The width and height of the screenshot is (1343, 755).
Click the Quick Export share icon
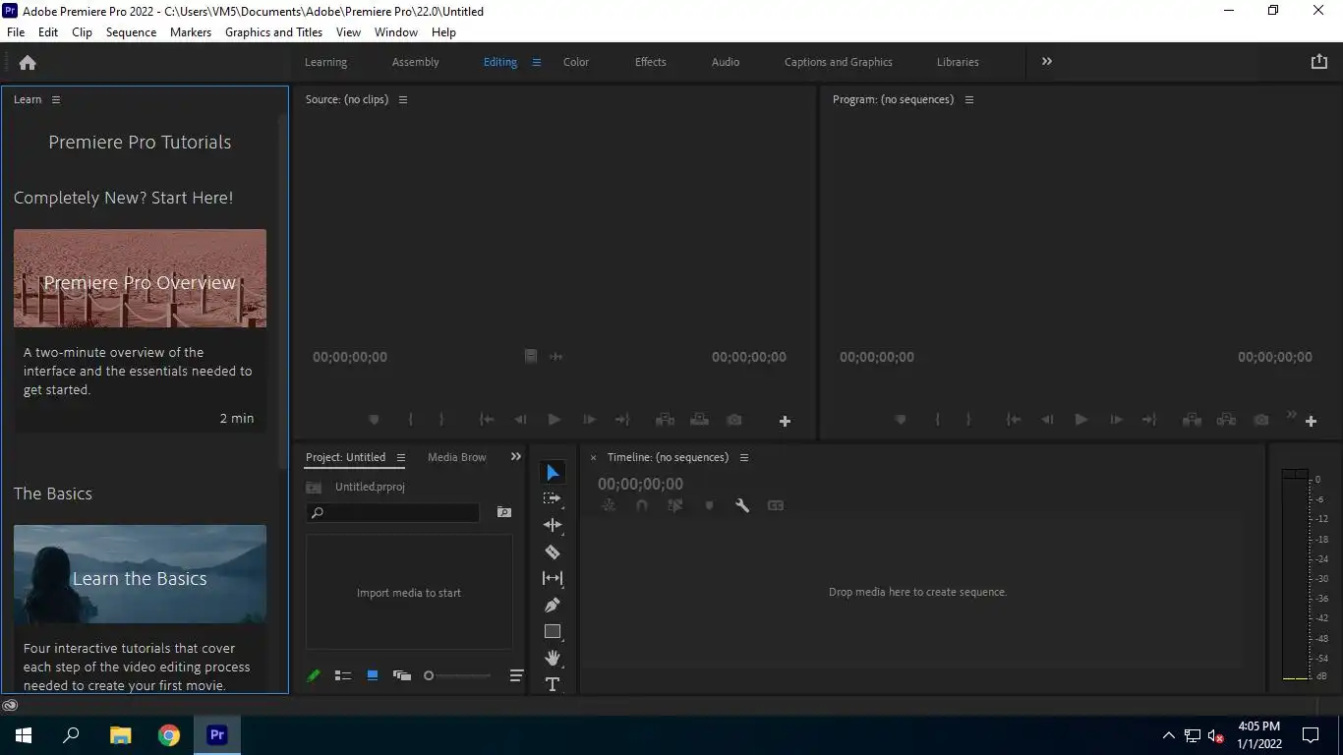coord(1319,61)
